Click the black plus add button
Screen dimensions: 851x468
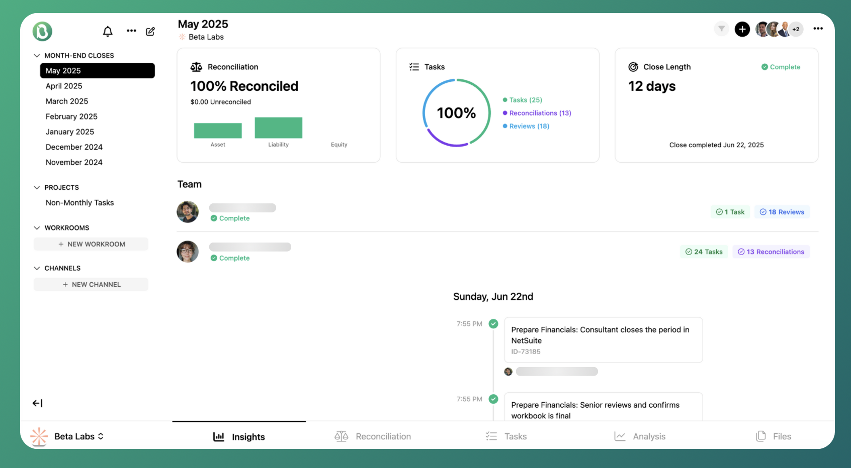click(x=742, y=29)
